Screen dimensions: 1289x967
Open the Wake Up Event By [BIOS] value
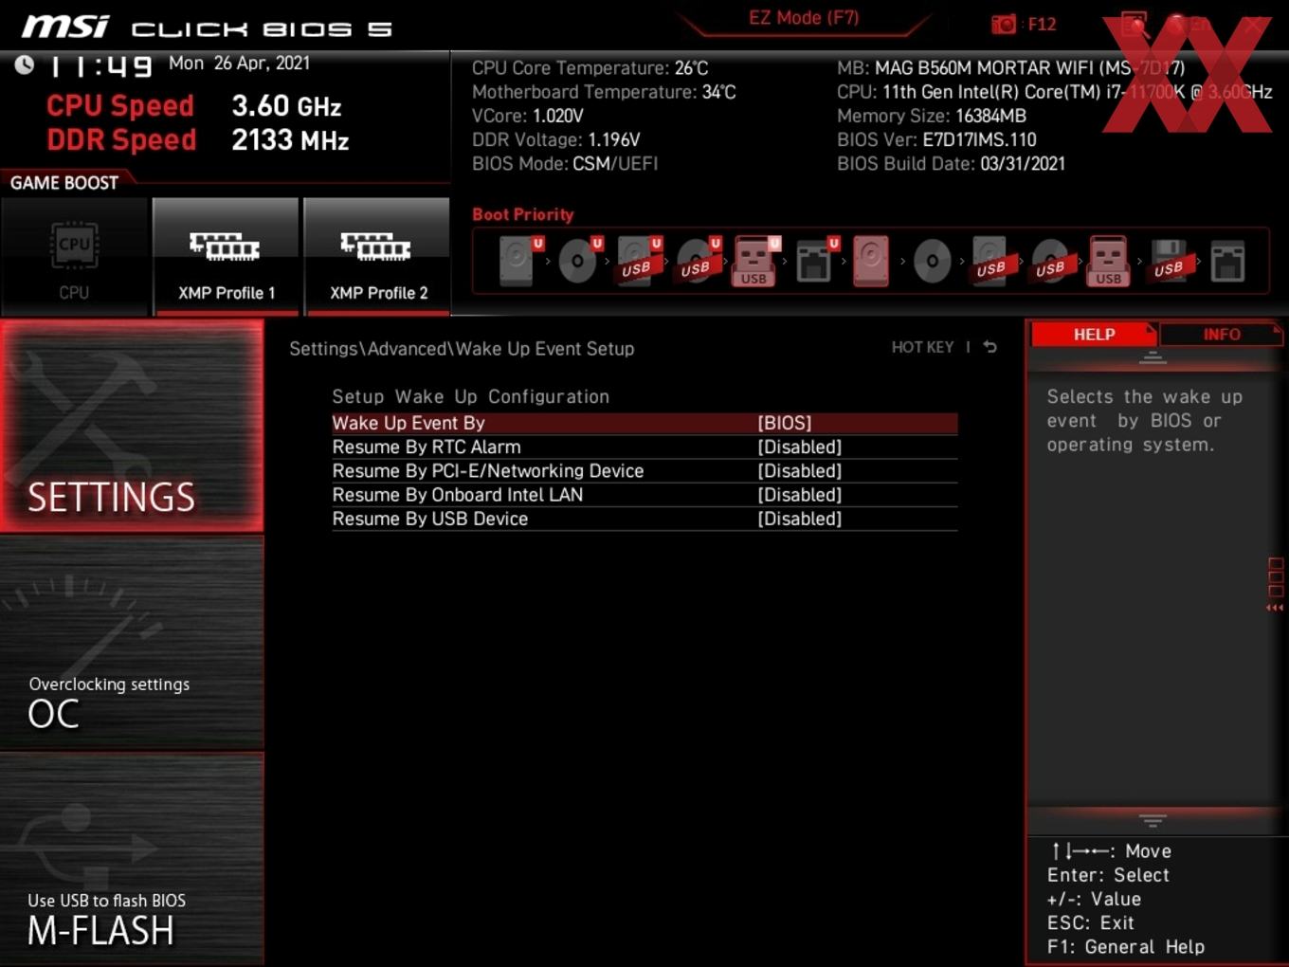(785, 423)
